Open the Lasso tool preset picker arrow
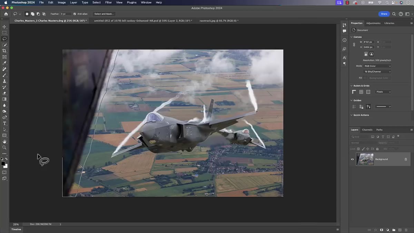 tap(20, 14)
